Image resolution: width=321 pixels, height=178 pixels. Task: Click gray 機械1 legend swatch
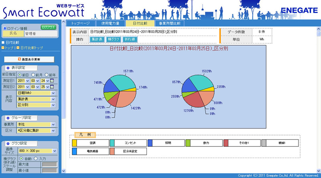(264, 143)
